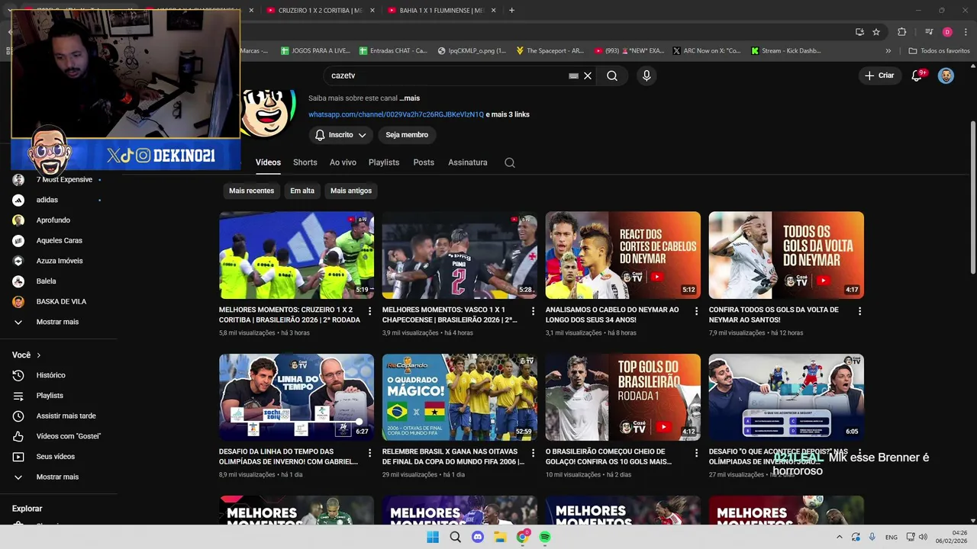
Task: Open options for Brasil x Gana video
Action: pos(533,453)
